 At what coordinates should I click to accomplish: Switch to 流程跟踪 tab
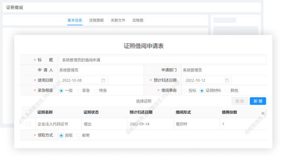(x=96, y=20)
